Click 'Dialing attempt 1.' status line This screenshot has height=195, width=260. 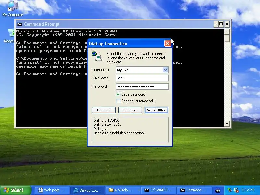coord(107,124)
